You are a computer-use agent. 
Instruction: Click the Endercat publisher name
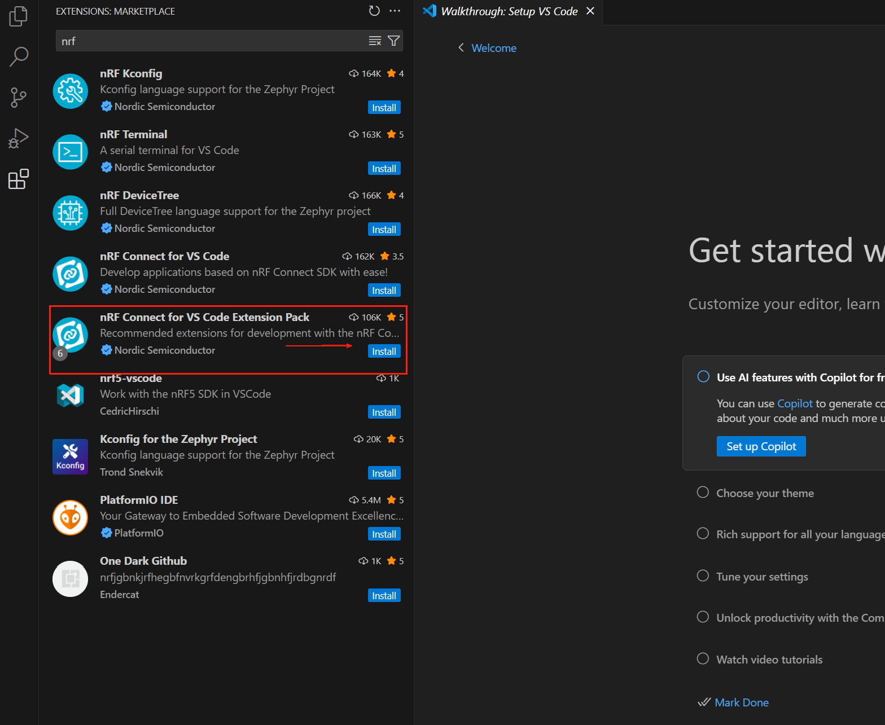pyautogui.click(x=119, y=594)
